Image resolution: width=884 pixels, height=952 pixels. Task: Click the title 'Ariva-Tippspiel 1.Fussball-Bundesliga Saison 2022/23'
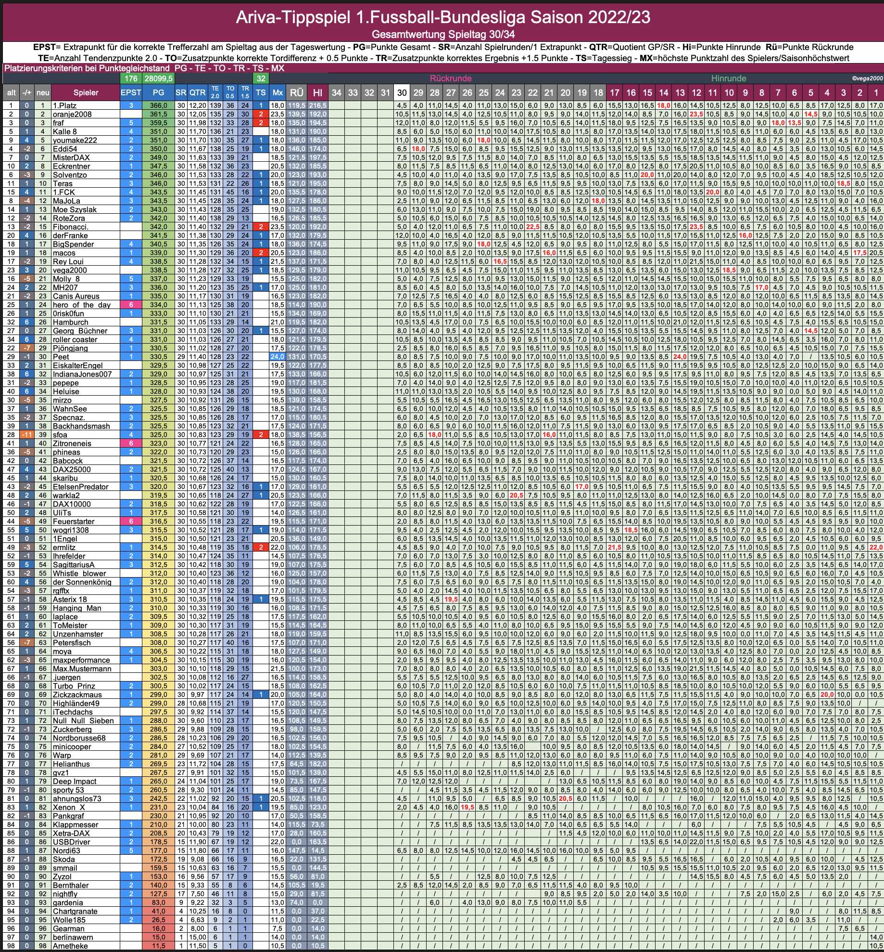[x=443, y=17]
